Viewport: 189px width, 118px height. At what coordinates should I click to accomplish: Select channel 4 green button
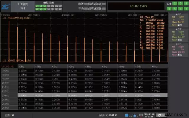pyautogui.click(x=169, y=9)
